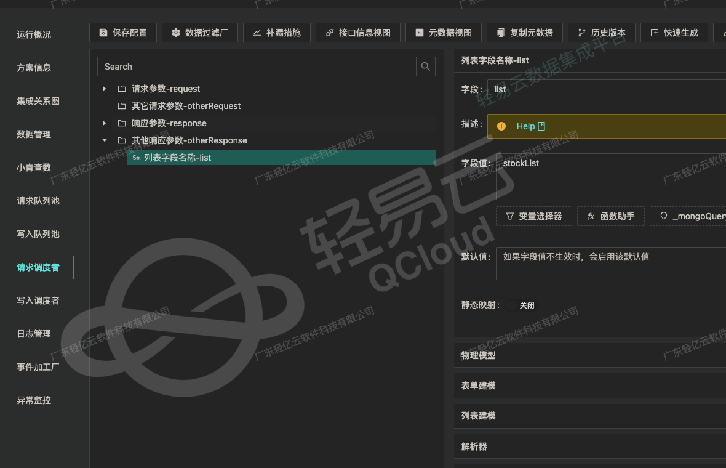
Task: Expand the 请求参数-request tree node
Action: (x=105, y=89)
